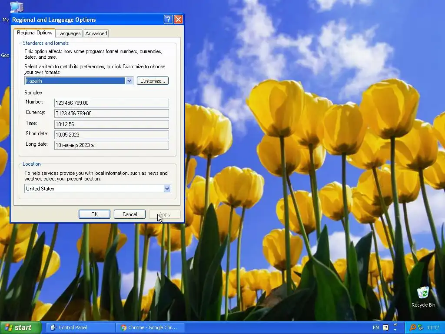Viewport: 445px width, 334px height.
Task: Click the Long date sample field
Action: 112,145
